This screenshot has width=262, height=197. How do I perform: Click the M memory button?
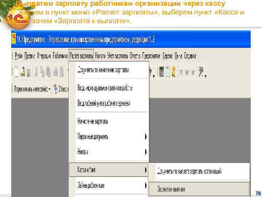[x=181, y=72]
